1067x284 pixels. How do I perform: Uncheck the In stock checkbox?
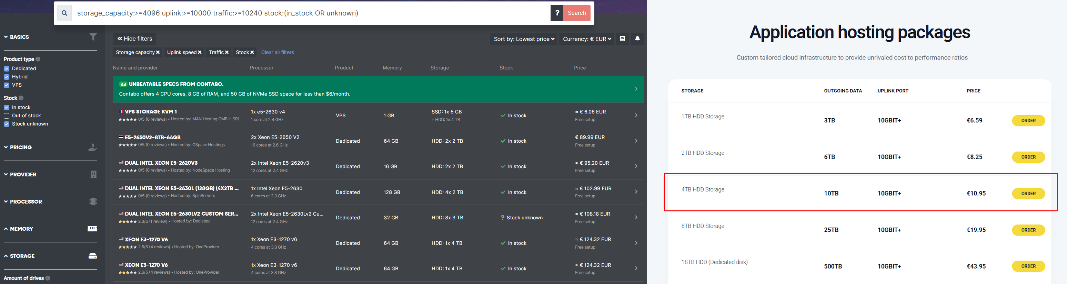(7, 108)
